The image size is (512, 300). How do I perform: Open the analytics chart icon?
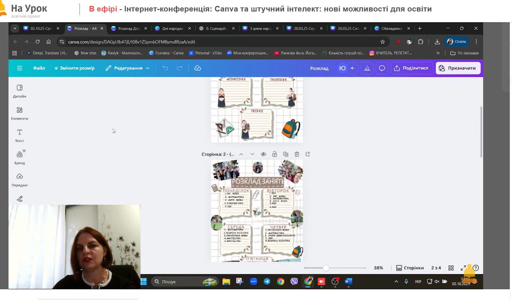367,68
